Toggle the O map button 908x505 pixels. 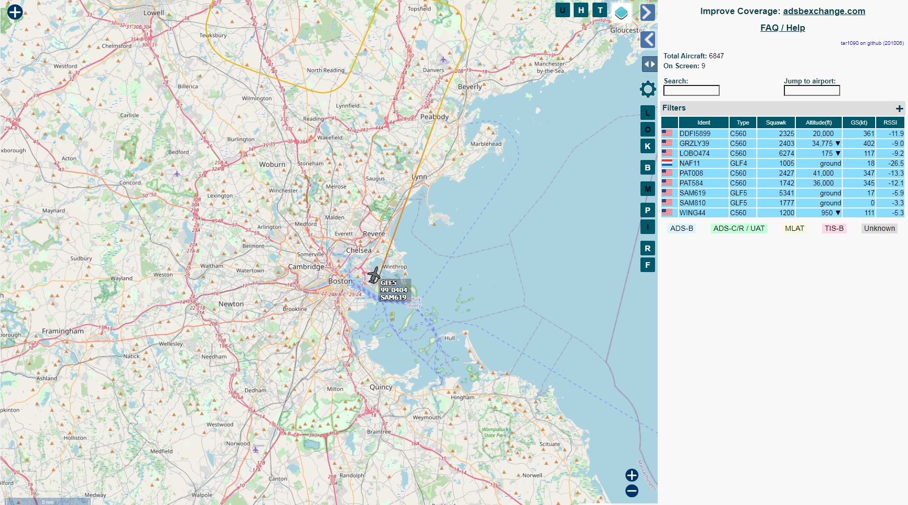click(648, 129)
